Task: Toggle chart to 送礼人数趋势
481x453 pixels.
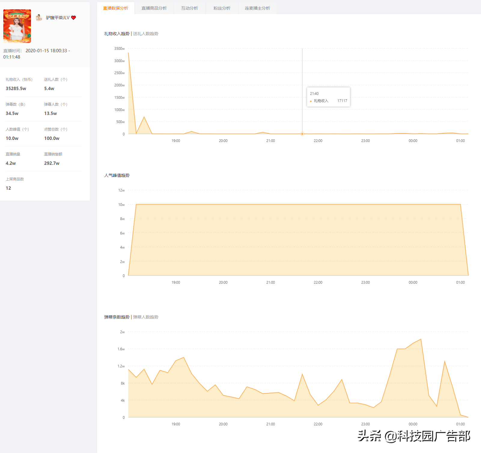Action: (146, 34)
